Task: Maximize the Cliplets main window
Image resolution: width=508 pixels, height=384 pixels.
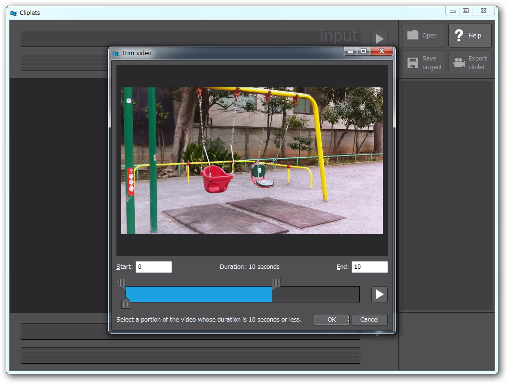Action: click(x=466, y=11)
